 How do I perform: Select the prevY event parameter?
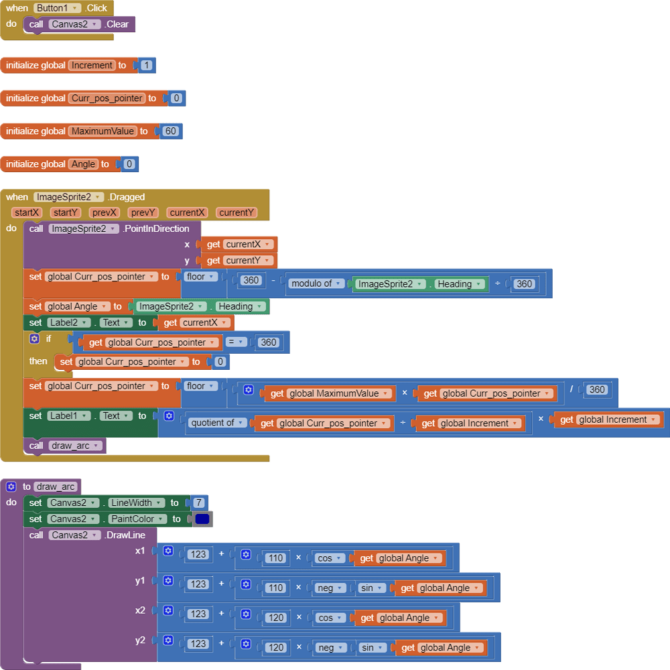click(143, 213)
